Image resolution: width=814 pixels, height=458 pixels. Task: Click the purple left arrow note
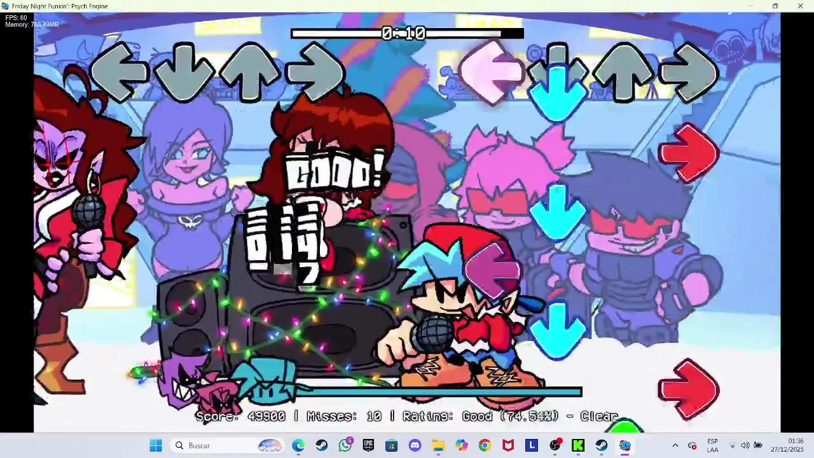click(x=492, y=270)
